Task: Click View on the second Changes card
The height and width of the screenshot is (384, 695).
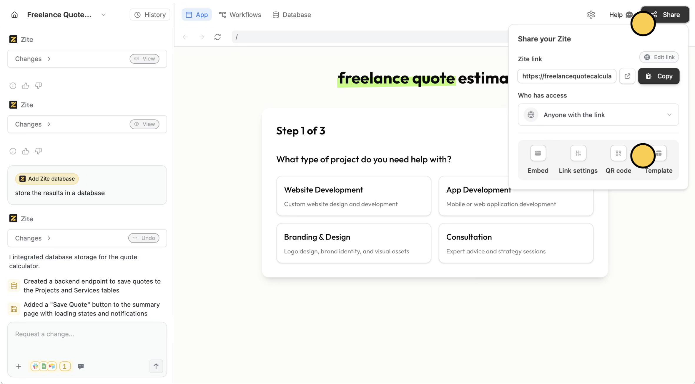Action: pyautogui.click(x=144, y=124)
